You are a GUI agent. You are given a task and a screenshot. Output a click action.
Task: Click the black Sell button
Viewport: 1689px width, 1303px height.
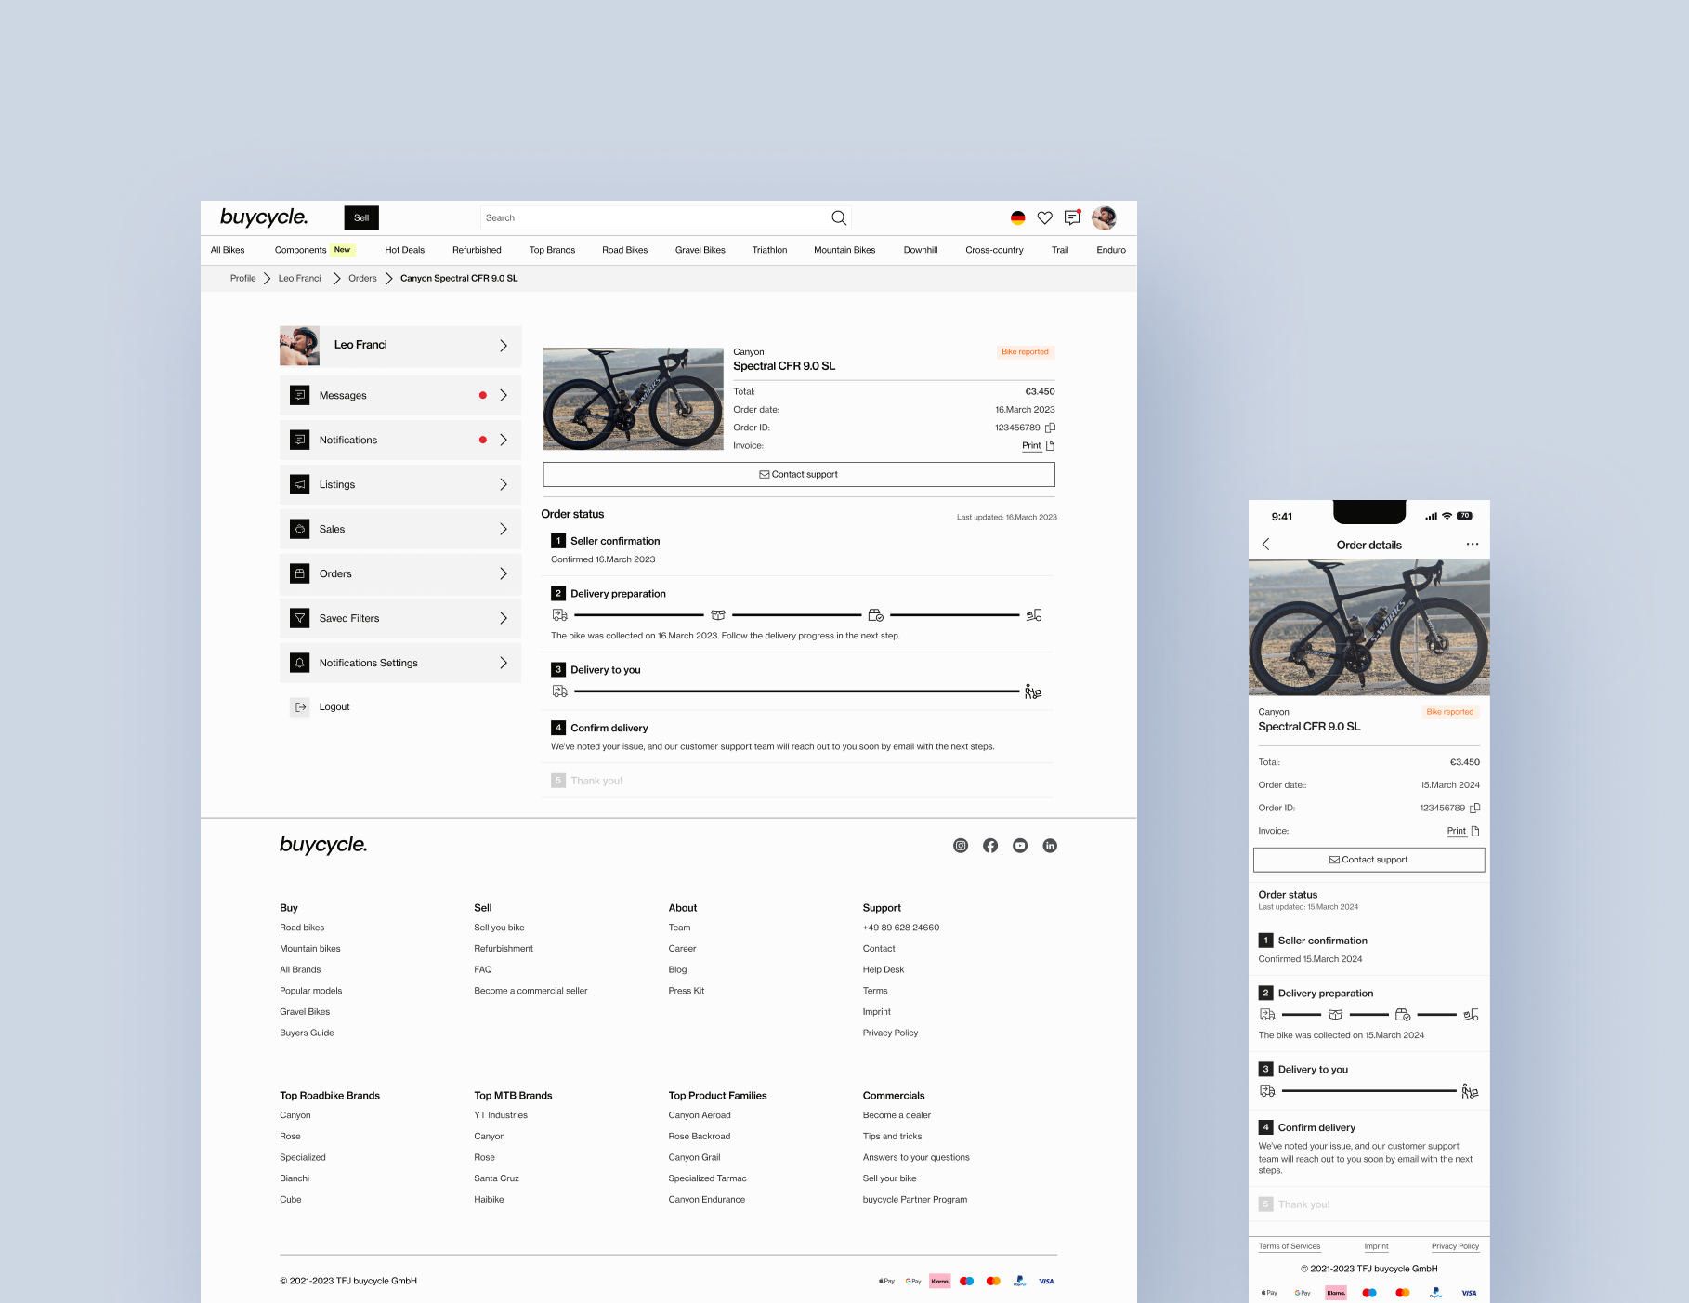point(361,217)
